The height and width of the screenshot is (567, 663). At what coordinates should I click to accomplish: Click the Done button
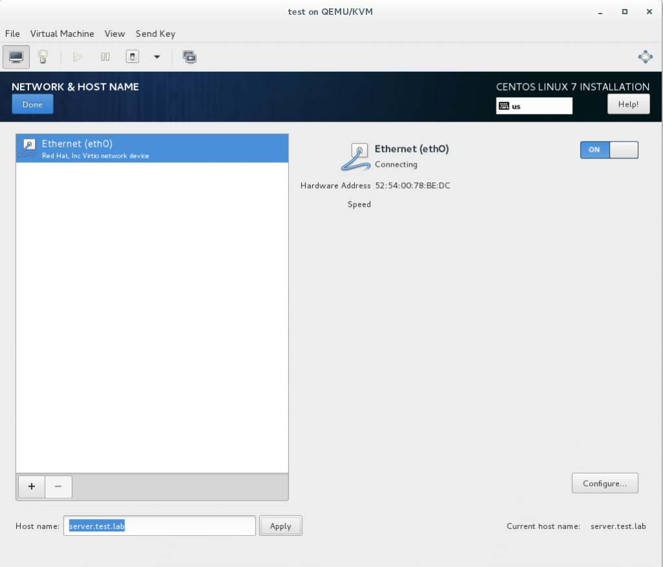click(x=32, y=104)
